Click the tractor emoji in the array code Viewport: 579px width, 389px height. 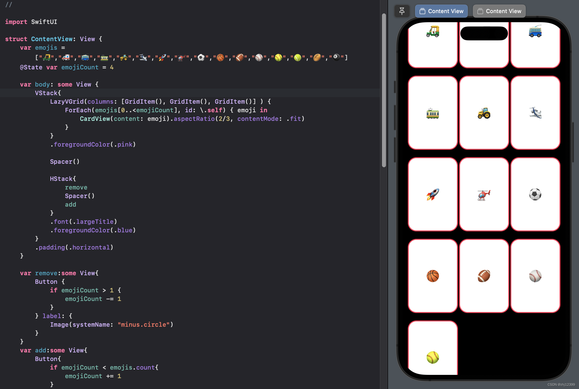(x=124, y=58)
